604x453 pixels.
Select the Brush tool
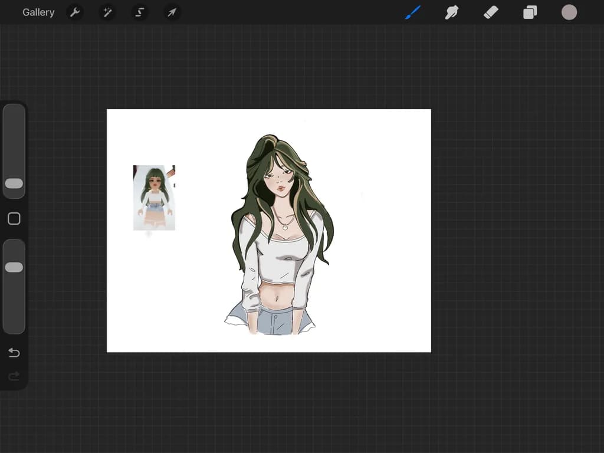click(413, 12)
